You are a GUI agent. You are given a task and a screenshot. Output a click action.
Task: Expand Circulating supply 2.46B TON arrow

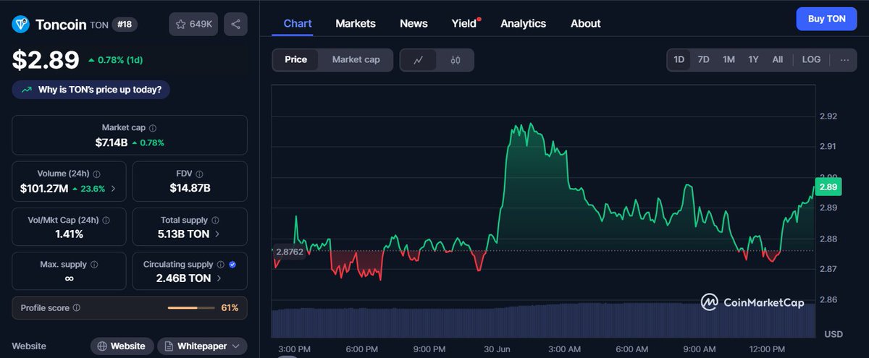pos(220,278)
